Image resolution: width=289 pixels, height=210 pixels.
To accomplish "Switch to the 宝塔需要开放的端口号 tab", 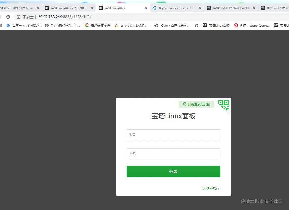I will point(231,8).
